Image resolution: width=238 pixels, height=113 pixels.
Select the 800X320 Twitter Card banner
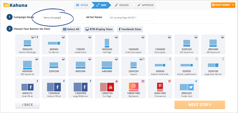pyautogui.click(x=186, y=89)
